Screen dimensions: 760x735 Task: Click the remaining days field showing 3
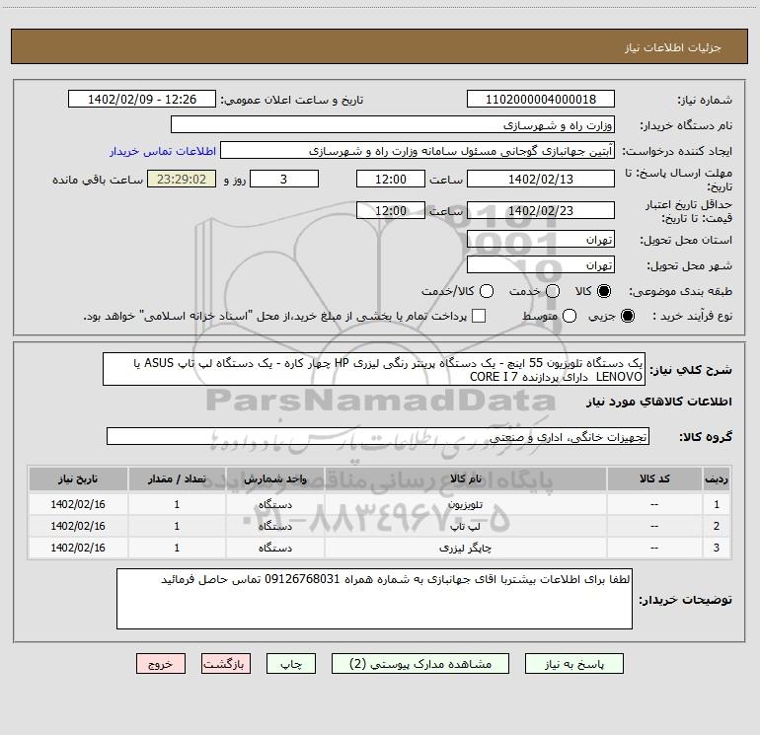coord(284,179)
